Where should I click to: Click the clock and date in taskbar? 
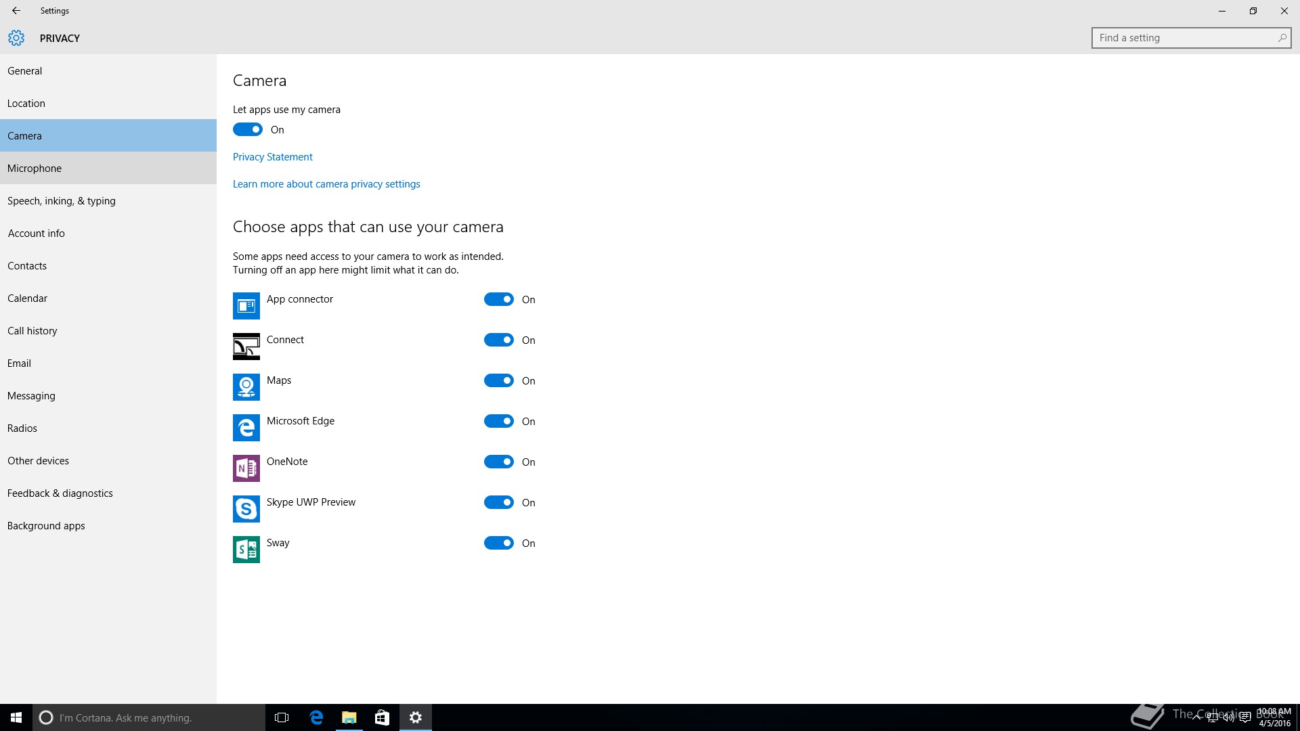pos(1274,717)
